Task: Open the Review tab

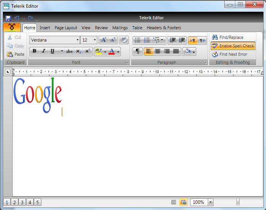Action: tap(101, 28)
